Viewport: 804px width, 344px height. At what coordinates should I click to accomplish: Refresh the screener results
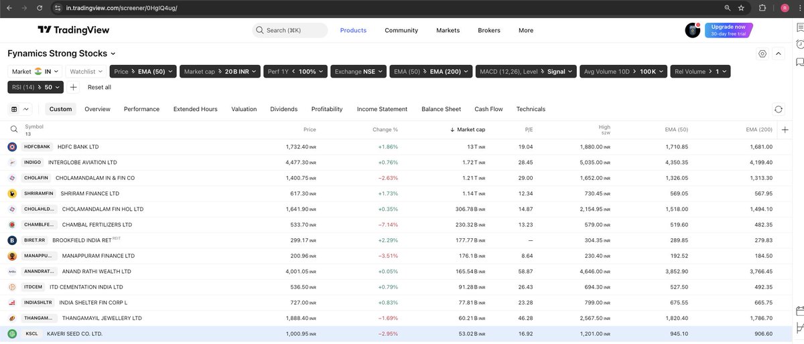coord(779,109)
